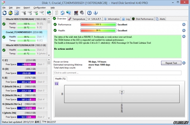This screenshot has height=125, width=190.
Task: Click green check icon for Hitachi HDS723020BLA642
Action: (x=4, y=24)
